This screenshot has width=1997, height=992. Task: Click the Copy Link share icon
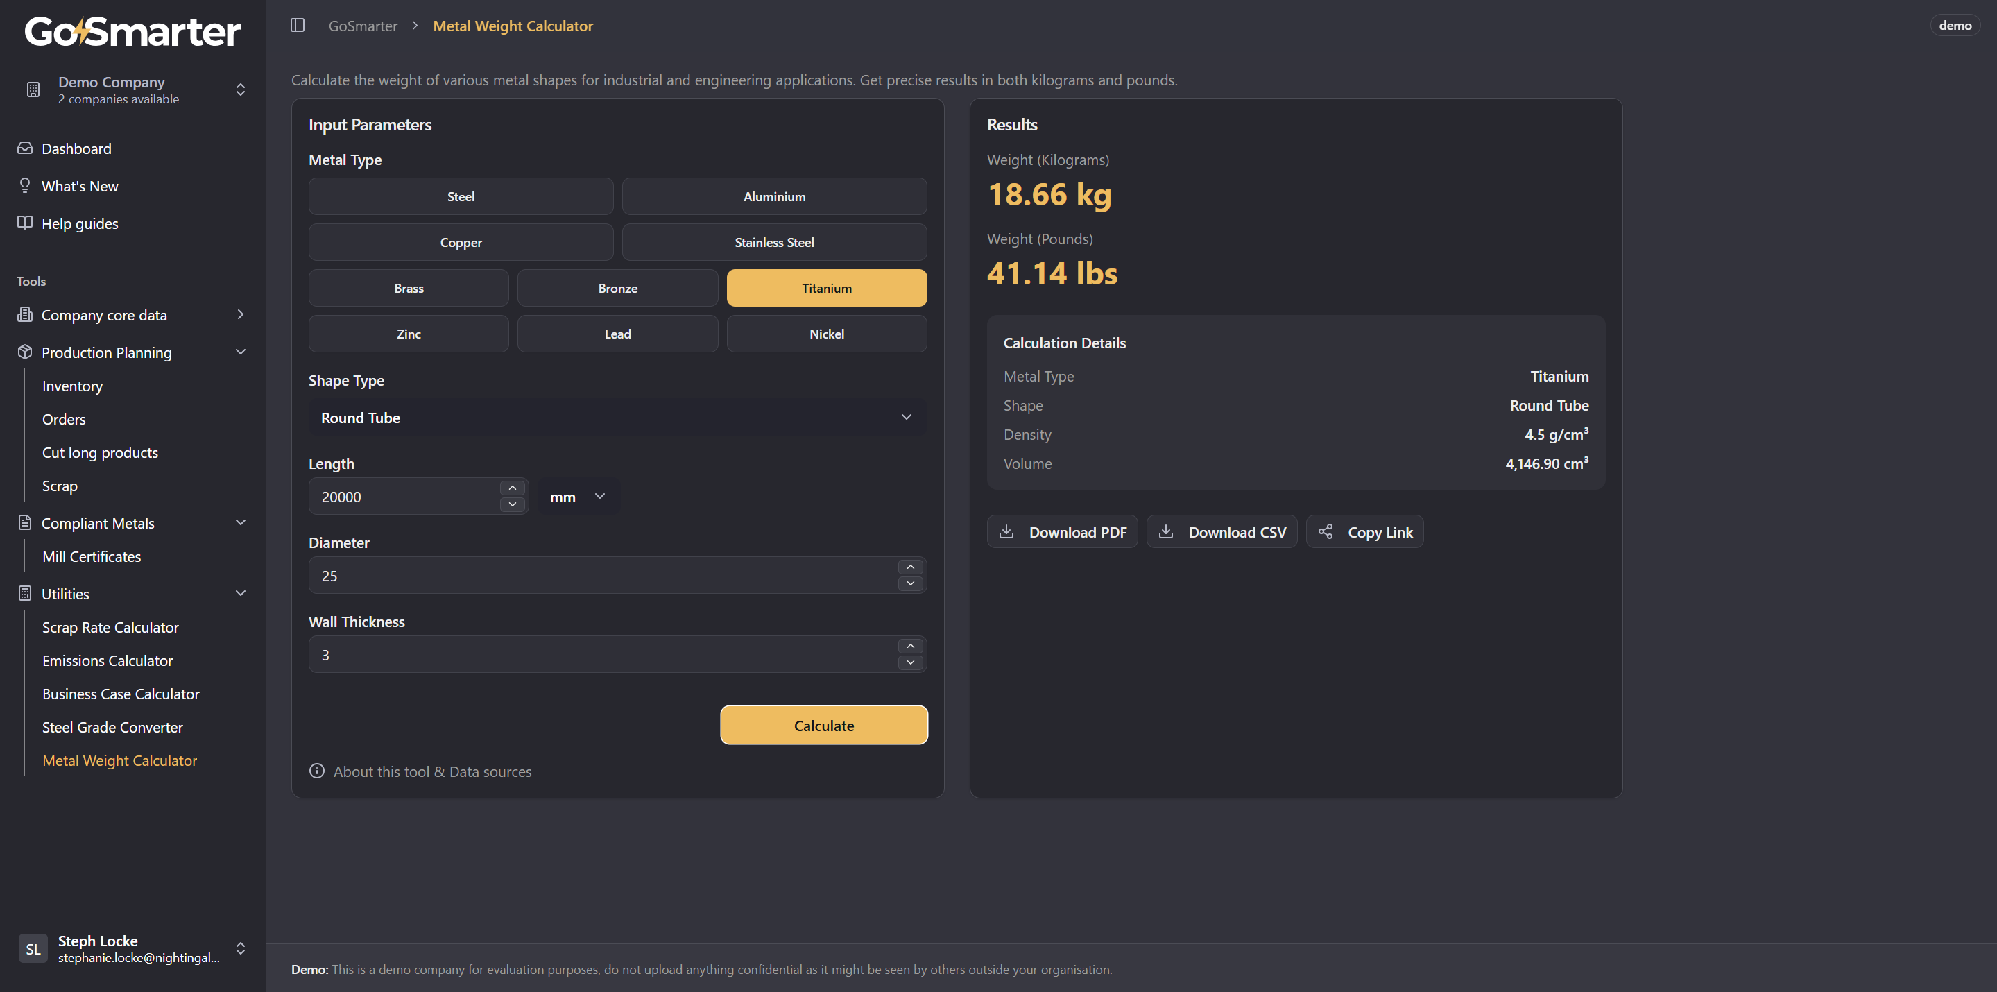point(1326,532)
